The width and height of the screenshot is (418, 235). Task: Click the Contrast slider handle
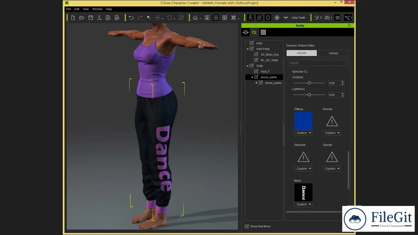click(309, 83)
